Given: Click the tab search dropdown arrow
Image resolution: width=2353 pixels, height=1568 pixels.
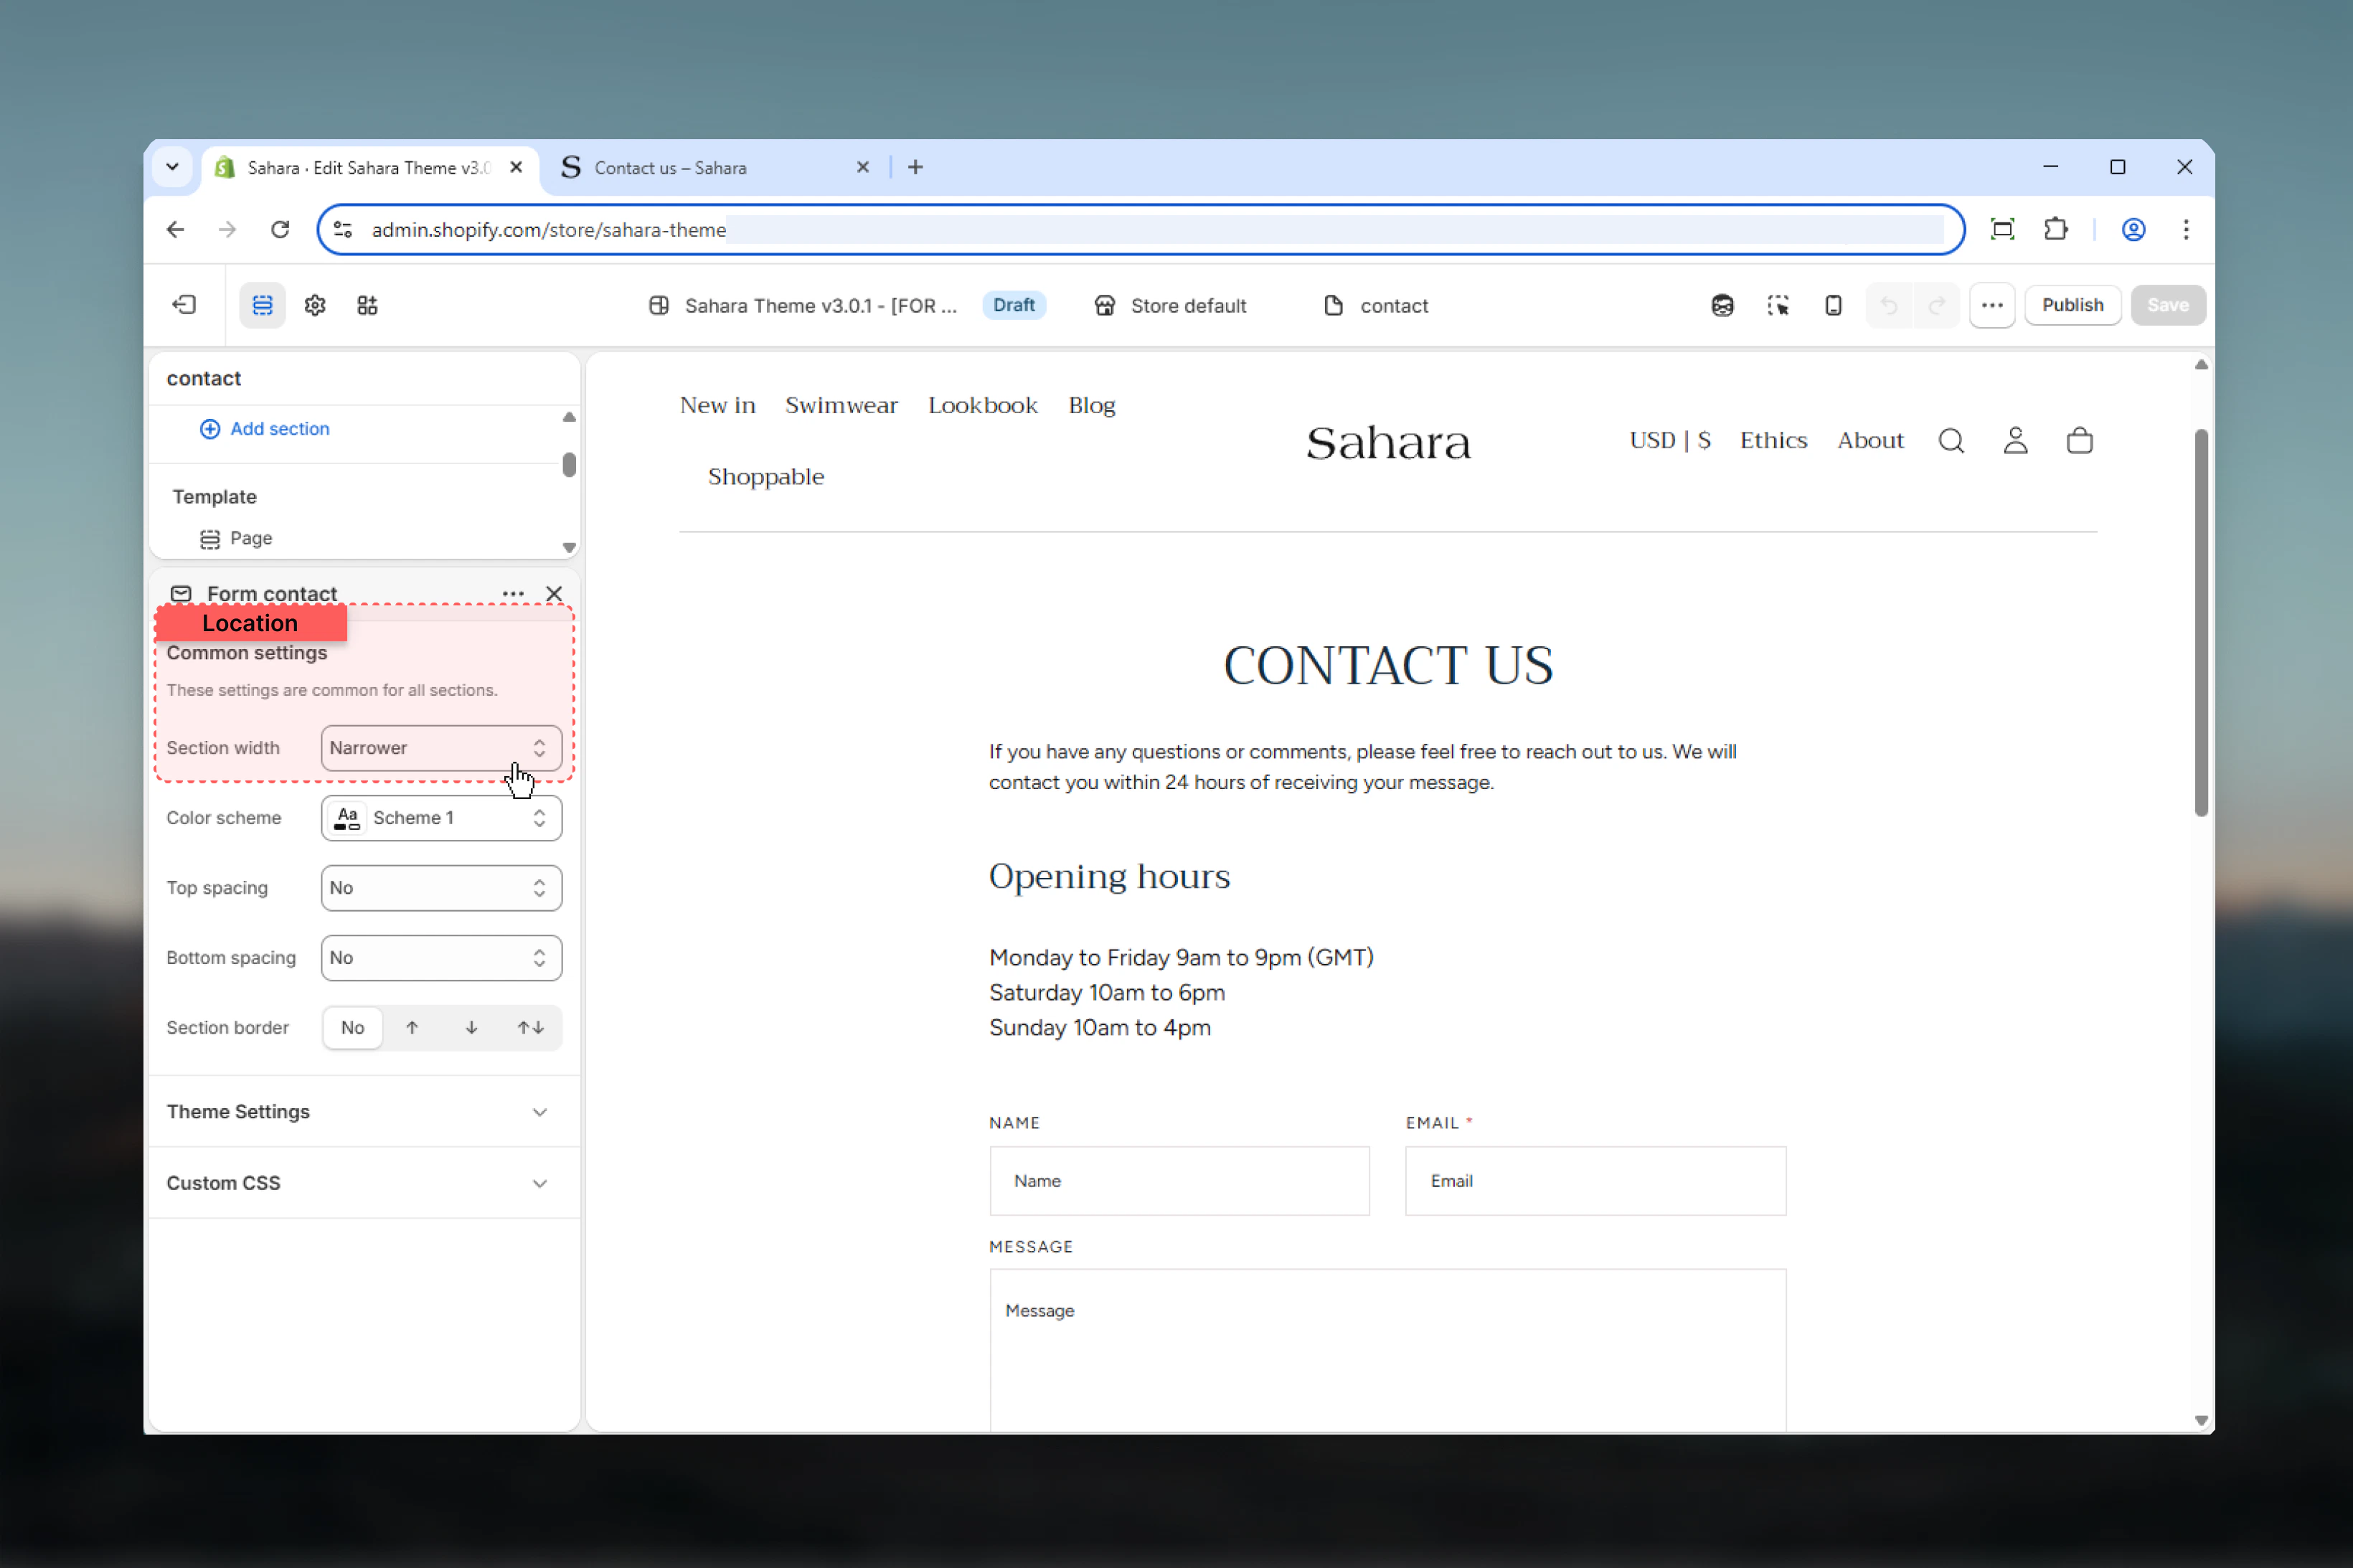Looking at the screenshot, I should coord(172,167).
